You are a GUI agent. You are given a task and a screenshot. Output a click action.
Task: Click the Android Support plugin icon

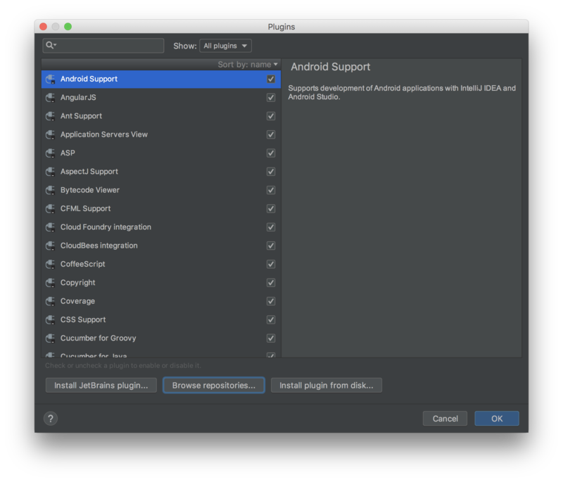click(x=50, y=80)
